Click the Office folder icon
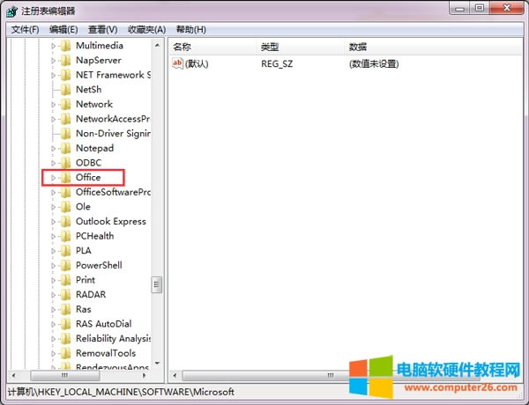The width and height of the screenshot is (529, 405). 66,178
